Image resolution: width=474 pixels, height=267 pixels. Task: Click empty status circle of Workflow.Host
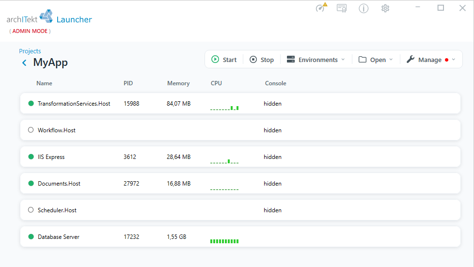[31, 130]
